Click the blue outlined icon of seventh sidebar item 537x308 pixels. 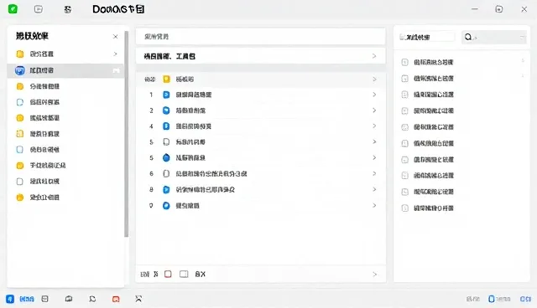click(x=20, y=149)
